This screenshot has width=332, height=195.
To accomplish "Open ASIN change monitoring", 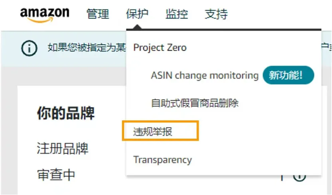I will coord(204,76).
